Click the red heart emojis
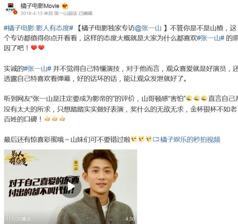The height and width of the screenshot is (224, 238). 38,48
